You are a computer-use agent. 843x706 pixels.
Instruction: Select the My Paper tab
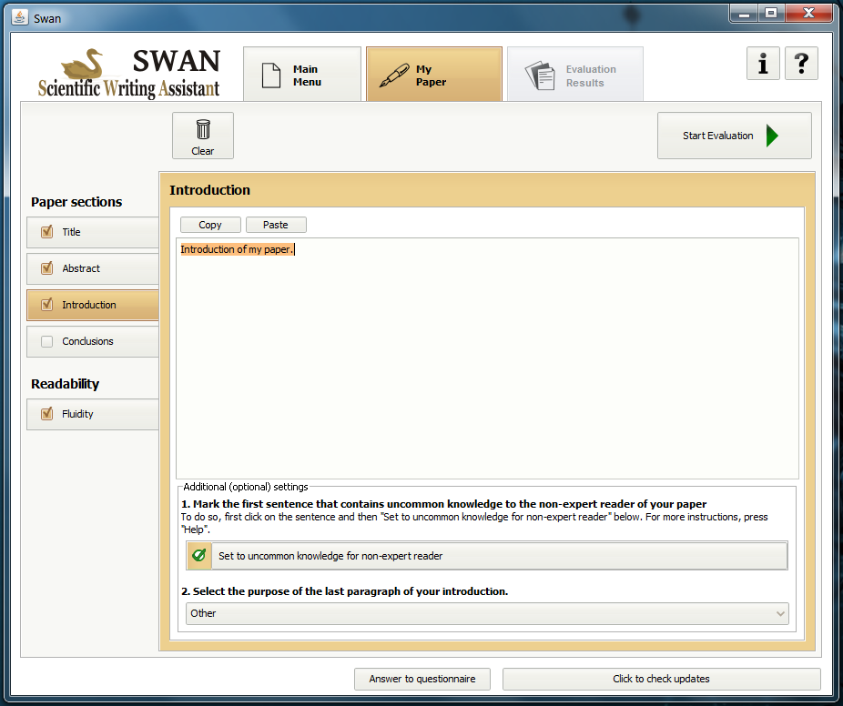click(434, 74)
